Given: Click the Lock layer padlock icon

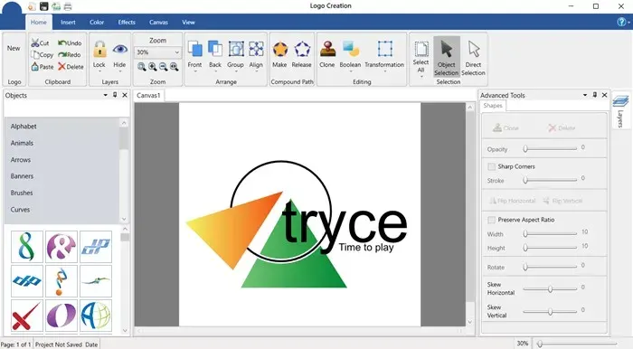Looking at the screenshot, I should click(99, 50).
